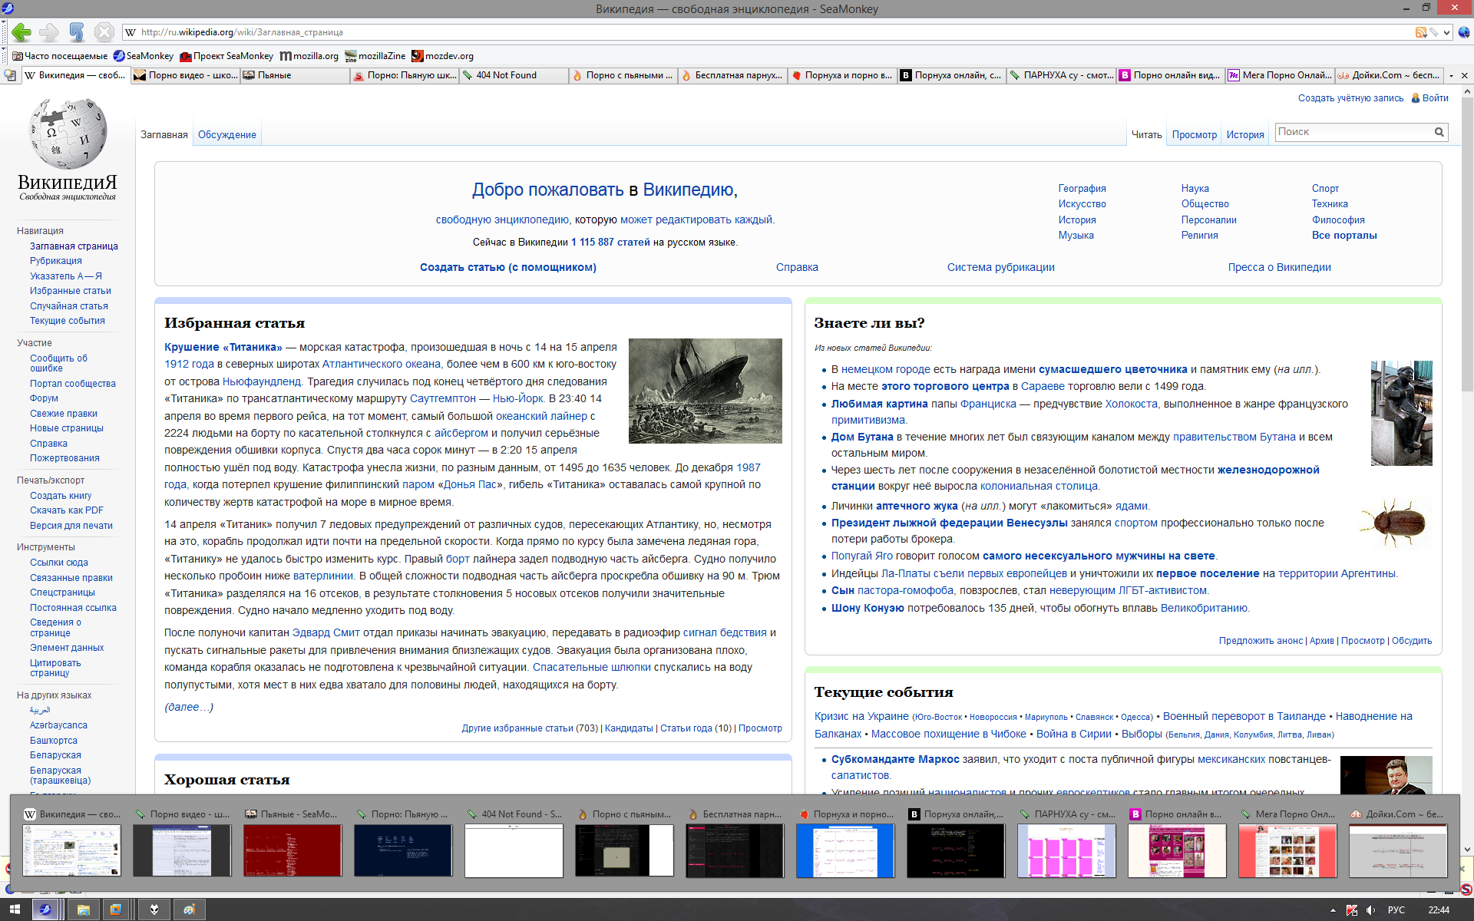Viewport: 1474px width, 921px height.
Task: Open the Windows Start button
Action: (15, 909)
